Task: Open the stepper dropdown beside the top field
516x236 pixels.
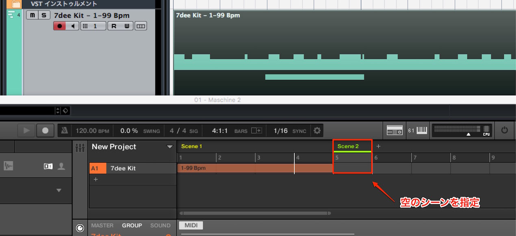Action: [x=58, y=110]
